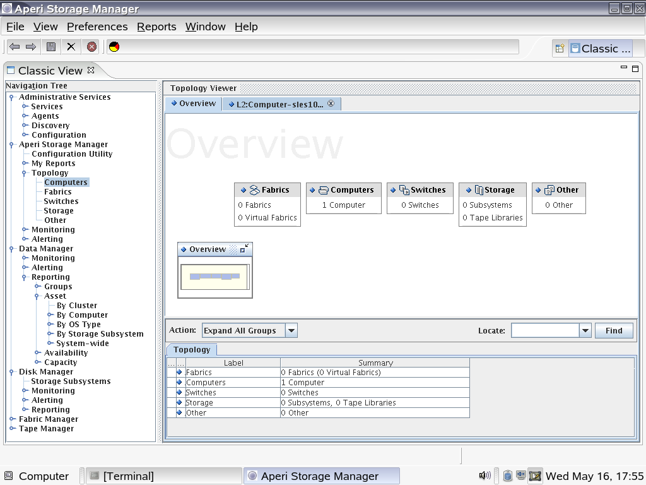Click the diamond icon in Storage table row

(x=179, y=402)
